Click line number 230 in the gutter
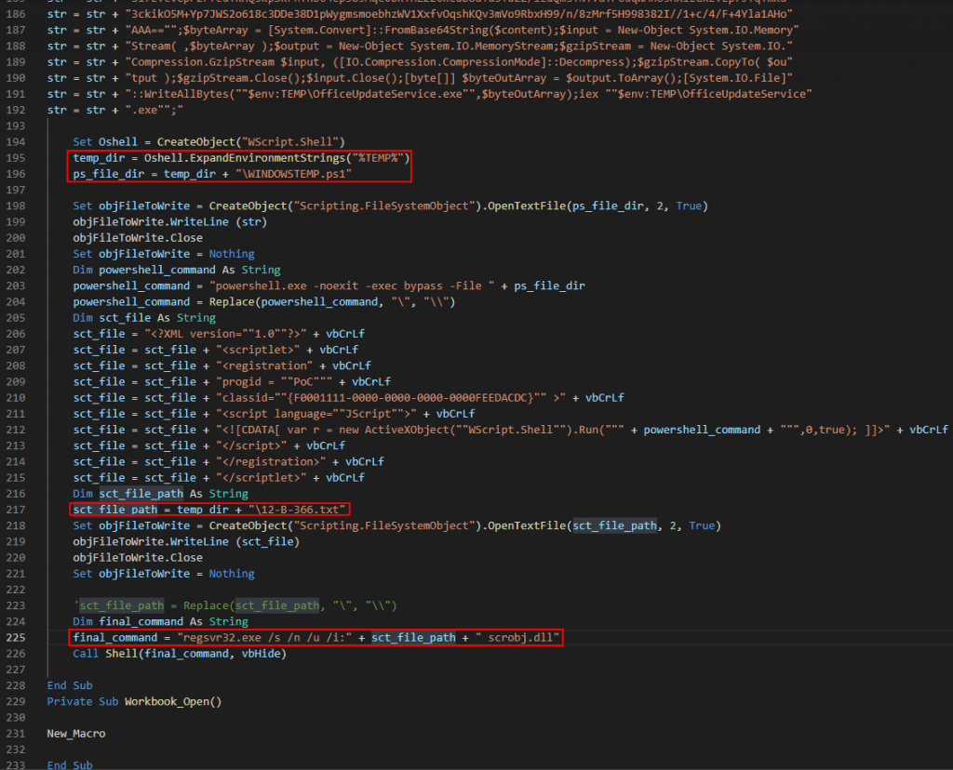 tap(16, 718)
